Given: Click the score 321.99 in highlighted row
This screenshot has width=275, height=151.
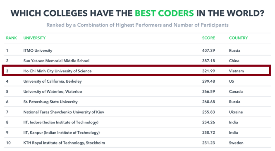Looking at the screenshot, I should (208, 71).
